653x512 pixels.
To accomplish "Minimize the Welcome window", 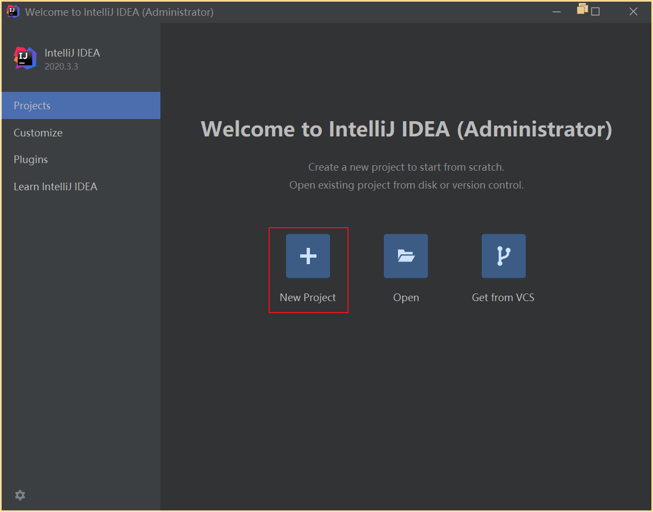I will pos(557,11).
